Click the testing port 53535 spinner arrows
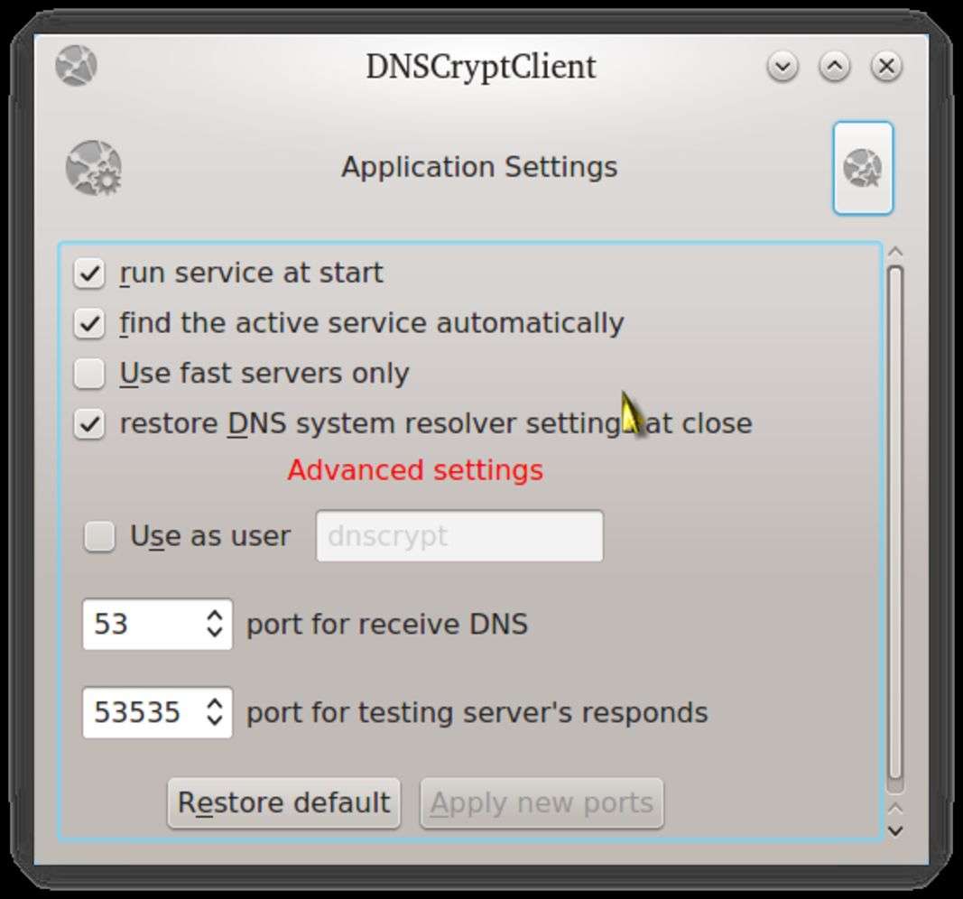 tap(215, 712)
